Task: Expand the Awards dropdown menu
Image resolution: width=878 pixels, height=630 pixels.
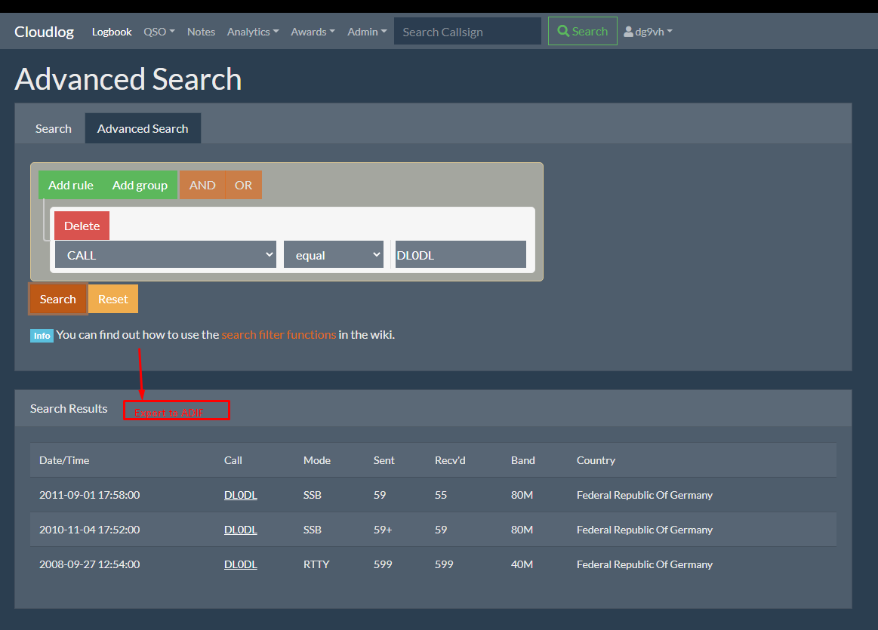Action: tap(313, 32)
